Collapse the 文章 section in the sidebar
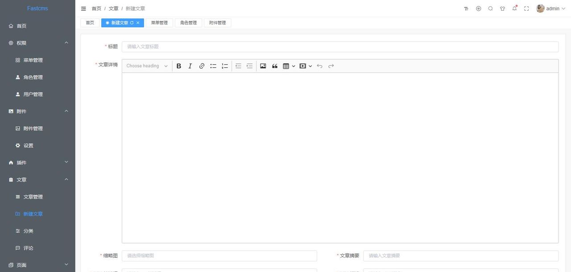The image size is (571, 272). (x=37, y=179)
